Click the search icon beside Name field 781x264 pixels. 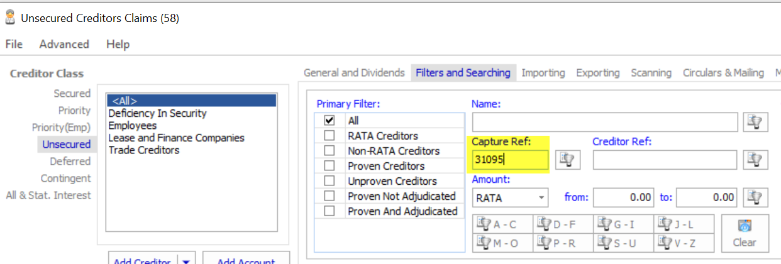click(755, 123)
